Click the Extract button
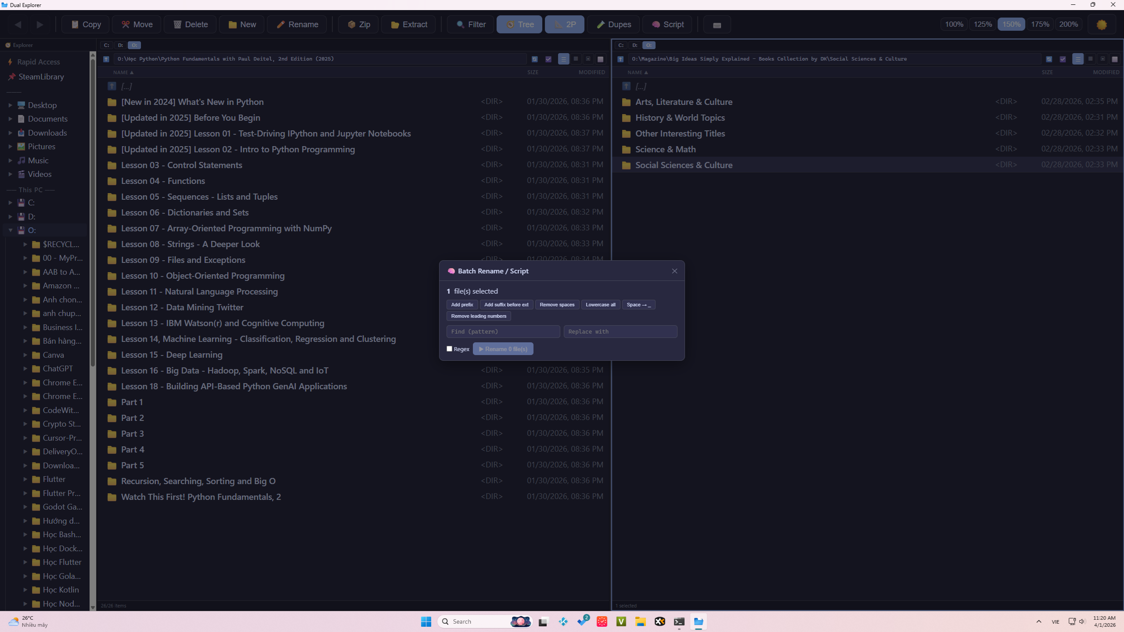Image resolution: width=1124 pixels, height=632 pixels. 408,25
